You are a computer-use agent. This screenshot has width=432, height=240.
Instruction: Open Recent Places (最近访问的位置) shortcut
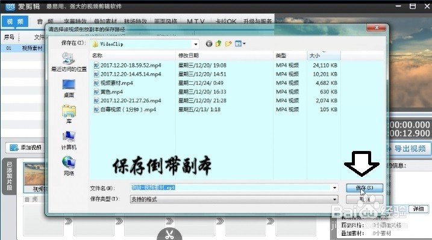[69, 63]
